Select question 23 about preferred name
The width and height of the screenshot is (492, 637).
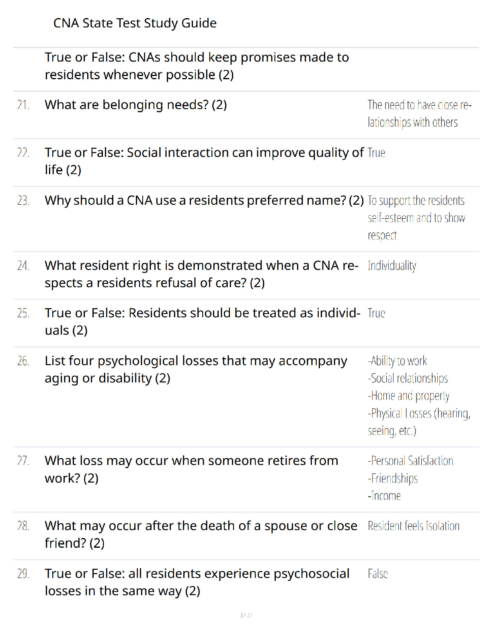[204, 201]
